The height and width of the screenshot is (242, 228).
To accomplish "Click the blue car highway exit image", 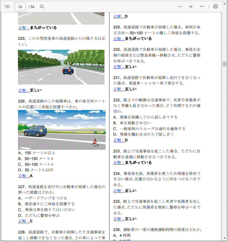I will pyautogui.click(x=61, y=67).
